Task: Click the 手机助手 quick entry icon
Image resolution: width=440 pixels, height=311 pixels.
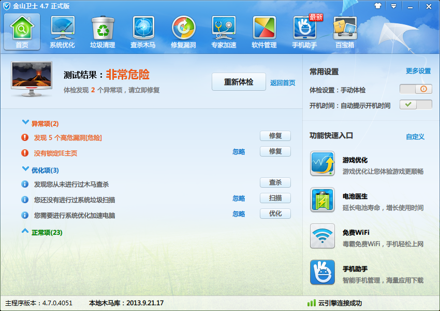Action: 322,272
